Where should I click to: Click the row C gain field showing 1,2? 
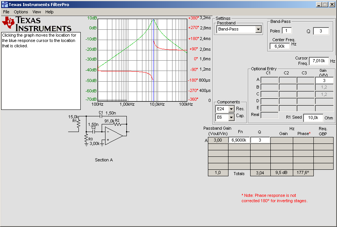coord(324,94)
